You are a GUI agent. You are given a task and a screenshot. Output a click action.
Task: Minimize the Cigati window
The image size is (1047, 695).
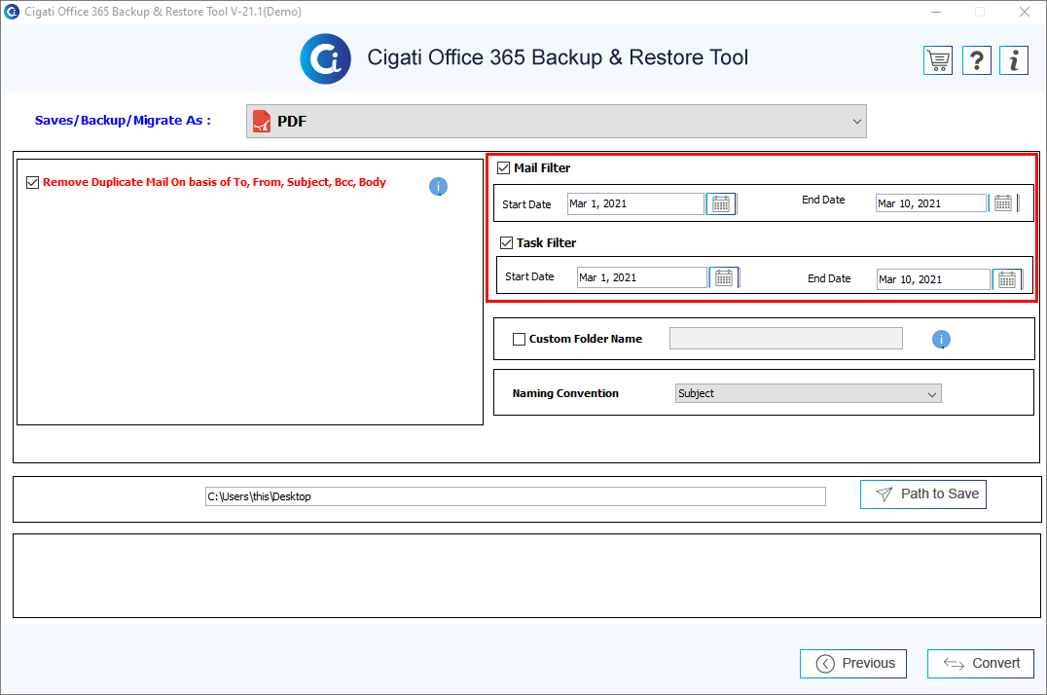[x=936, y=12]
